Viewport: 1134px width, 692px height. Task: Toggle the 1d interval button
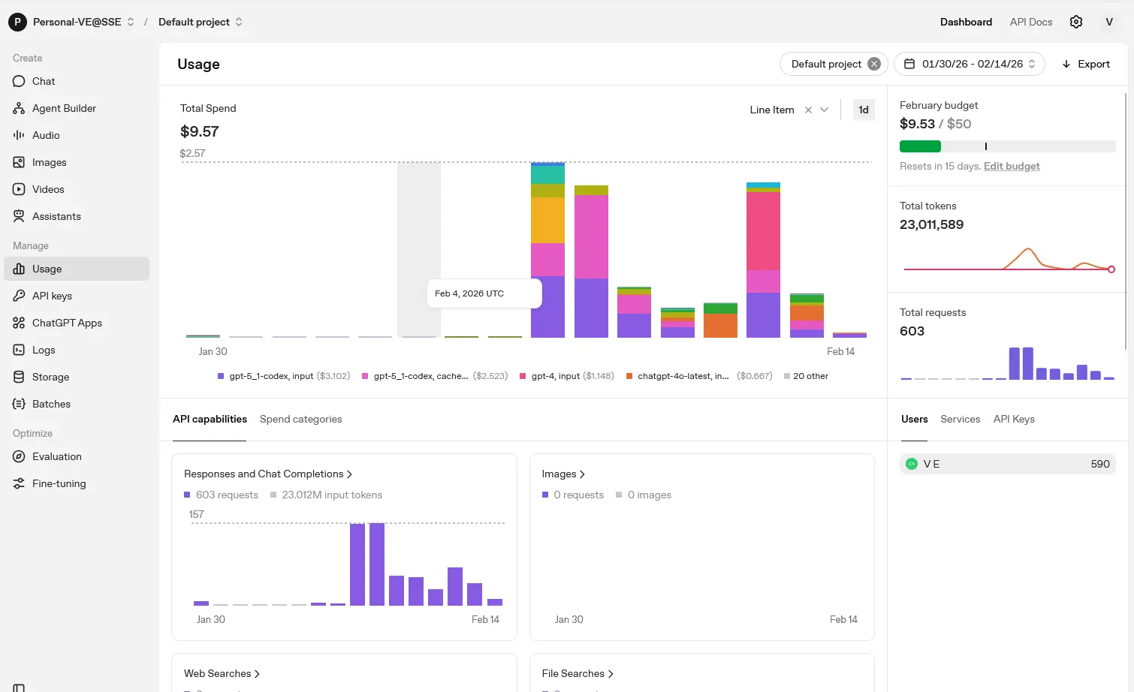[x=864, y=110]
